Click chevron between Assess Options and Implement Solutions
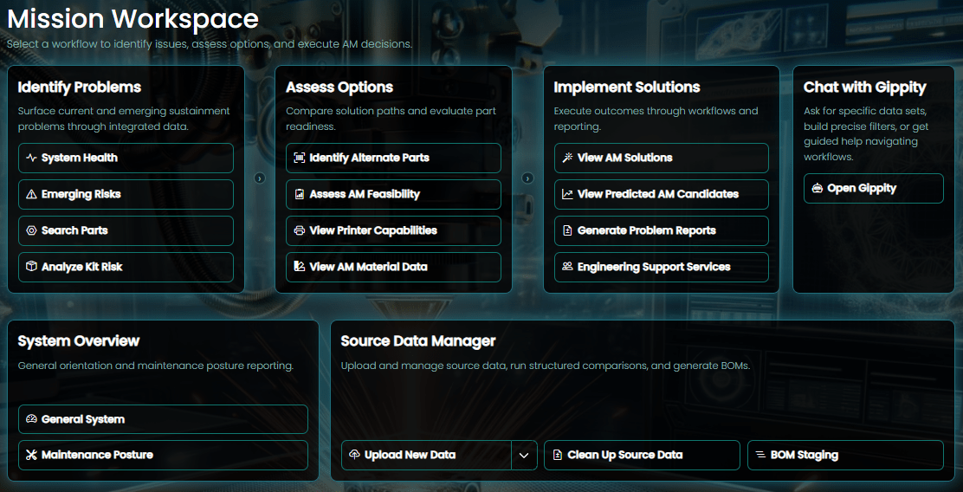963x492 pixels. [x=527, y=178]
